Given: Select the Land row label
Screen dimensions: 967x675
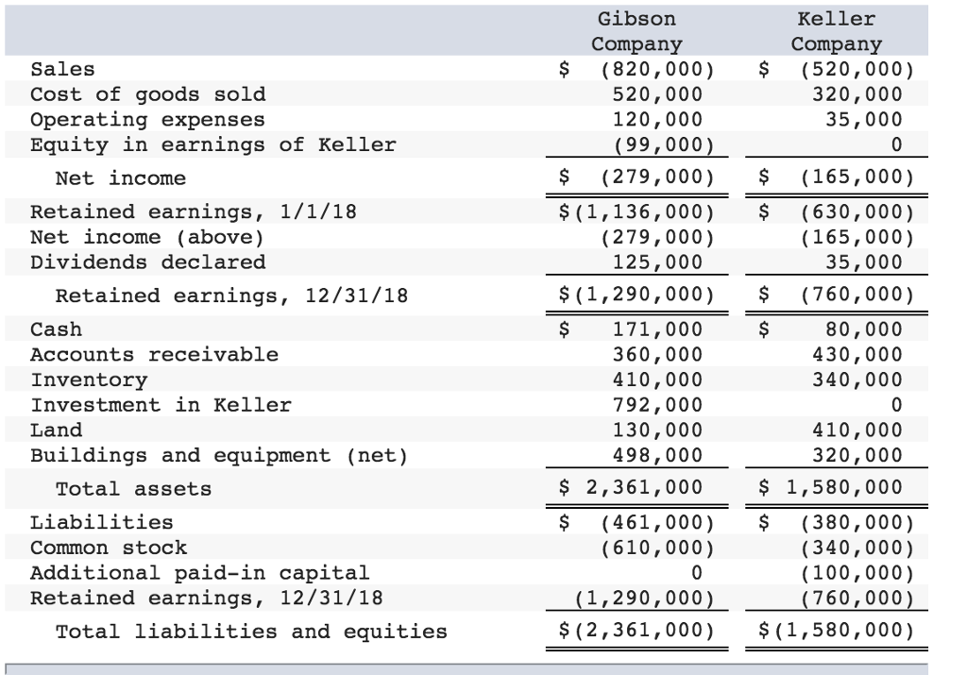Looking at the screenshot, I should click(x=56, y=430).
